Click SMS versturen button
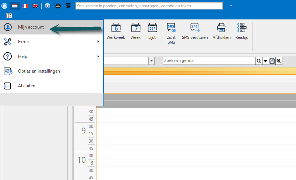Viewport: 296px width, 180px height. coord(195,32)
